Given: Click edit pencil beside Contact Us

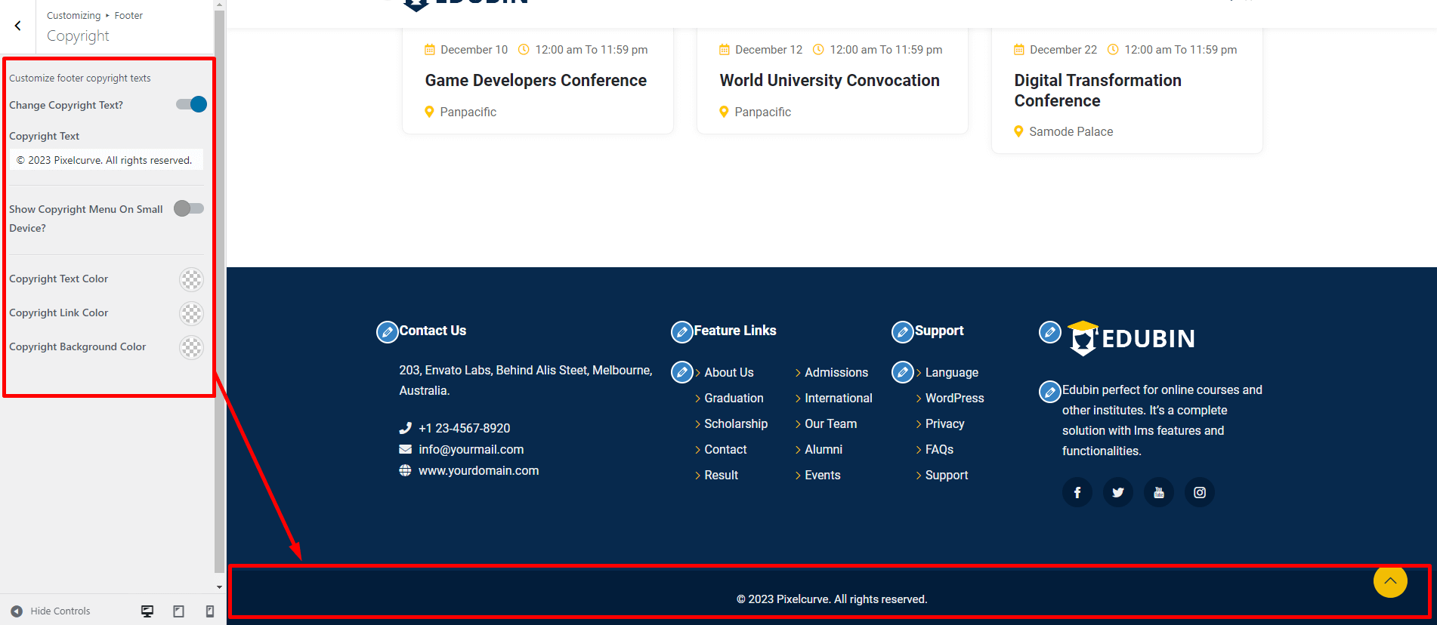Looking at the screenshot, I should coord(387,332).
